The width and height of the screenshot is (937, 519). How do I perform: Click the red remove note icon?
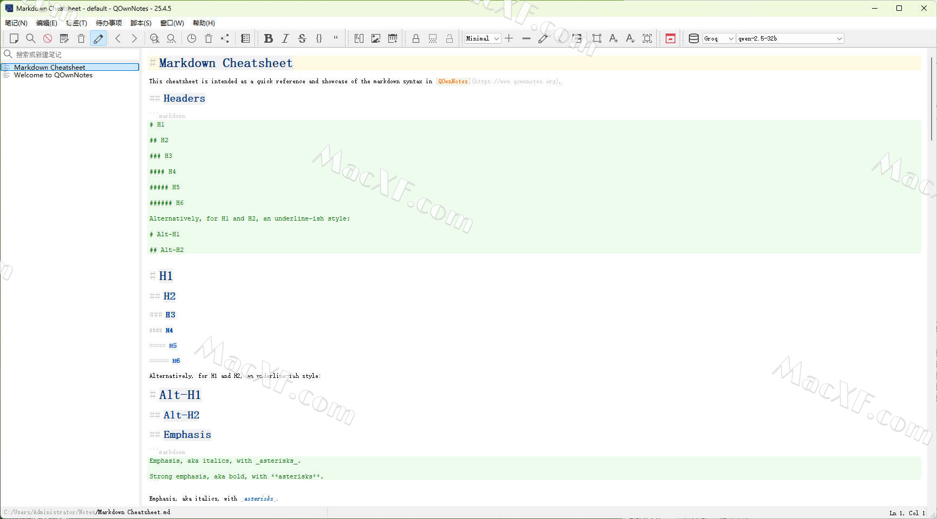48,38
